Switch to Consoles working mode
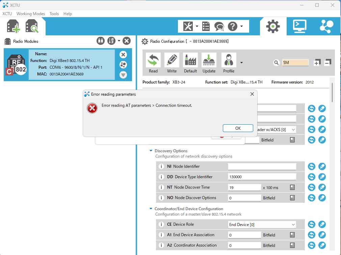341x255 pixels. pos(300,26)
